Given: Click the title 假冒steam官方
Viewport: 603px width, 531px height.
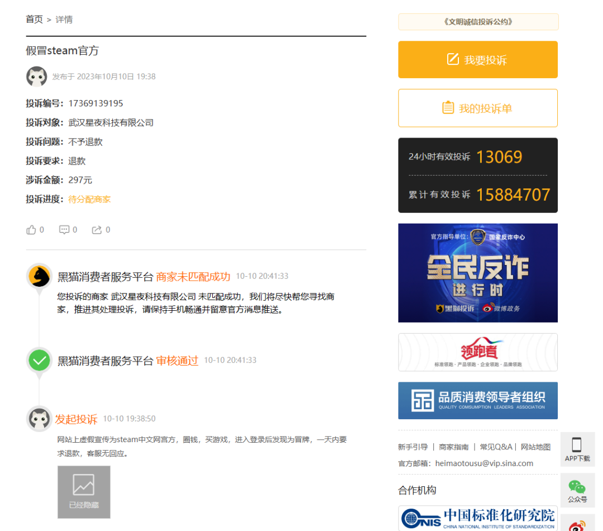Looking at the screenshot, I should point(63,50).
